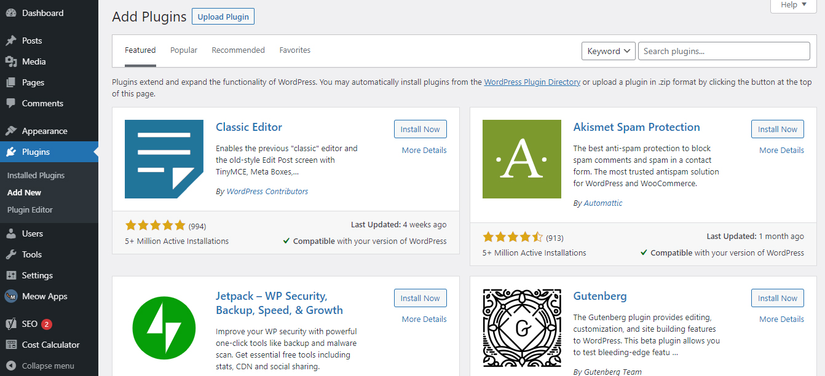Switch to the Favorites tab

coord(295,50)
